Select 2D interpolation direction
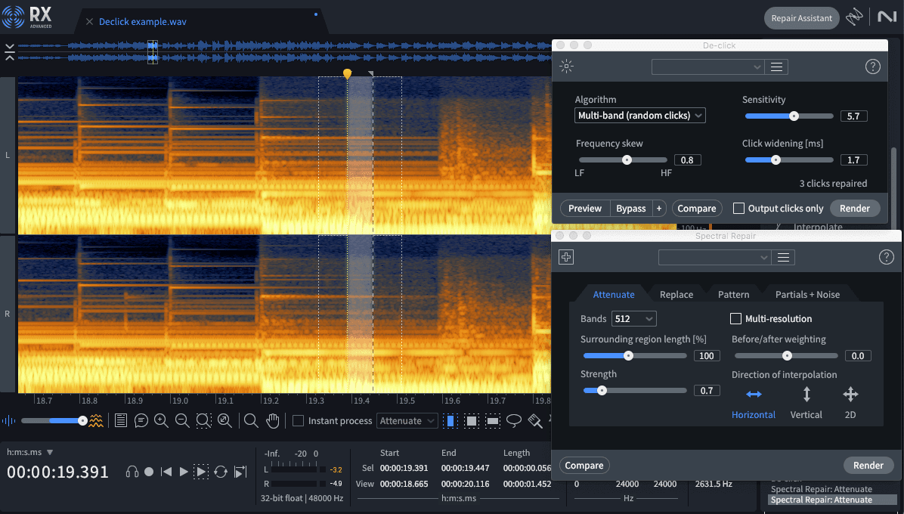This screenshot has height=514, width=904. 850,403
